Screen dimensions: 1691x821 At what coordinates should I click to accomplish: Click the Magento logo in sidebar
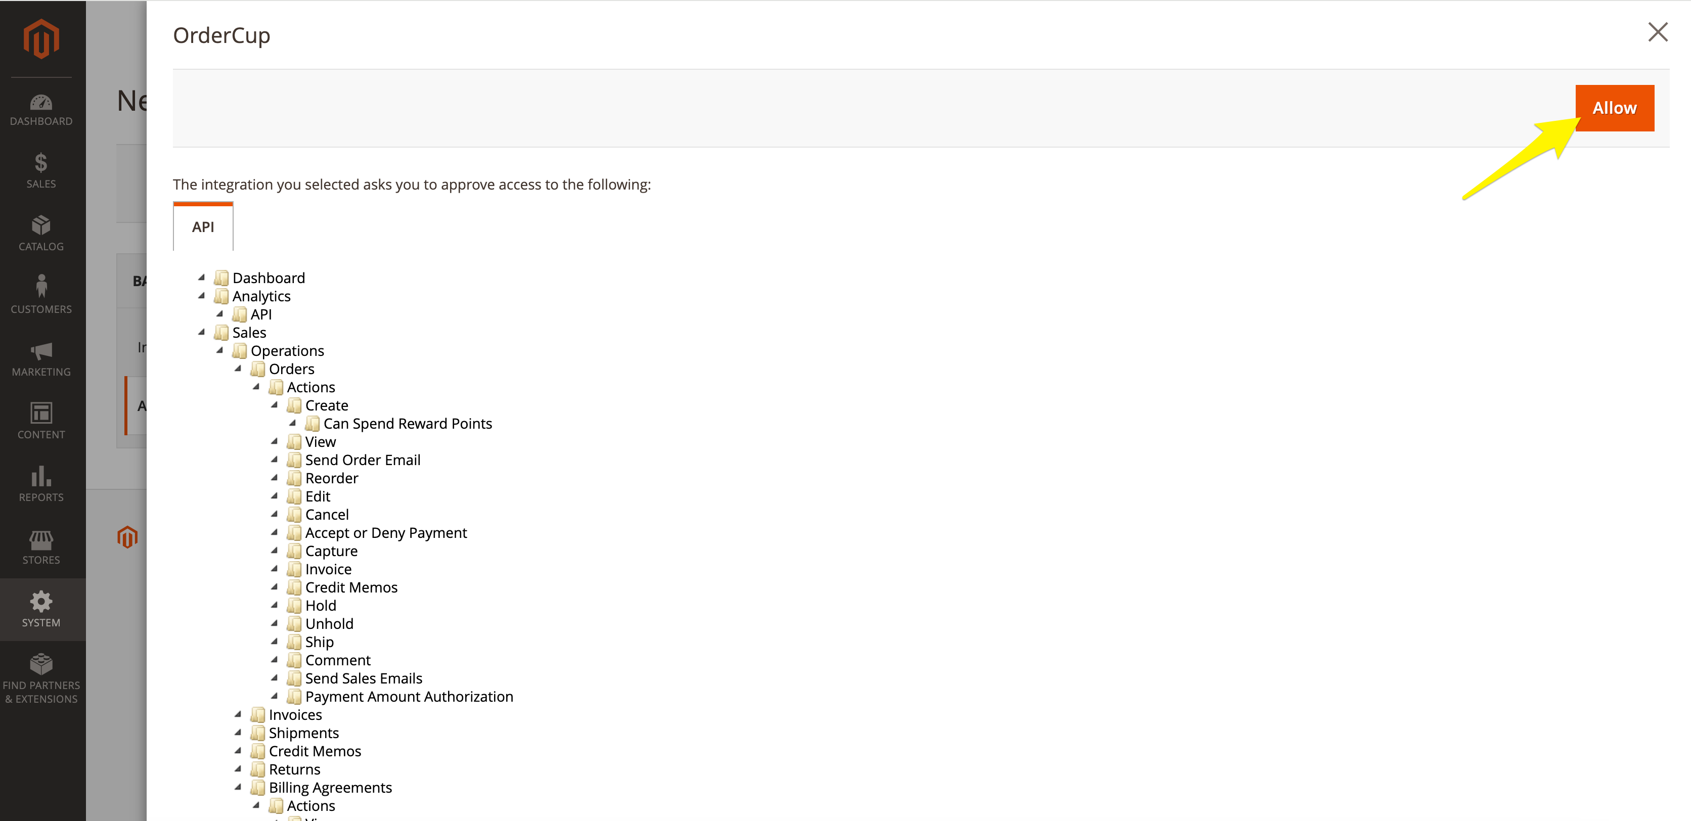40,38
